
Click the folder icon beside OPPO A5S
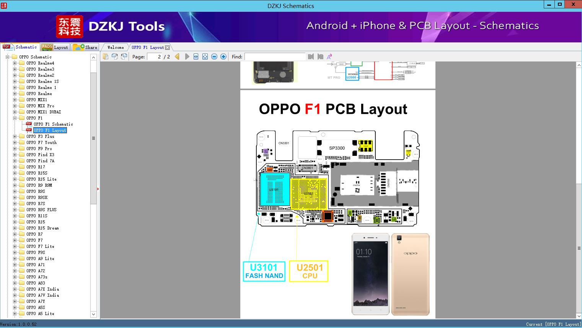click(x=22, y=307)
